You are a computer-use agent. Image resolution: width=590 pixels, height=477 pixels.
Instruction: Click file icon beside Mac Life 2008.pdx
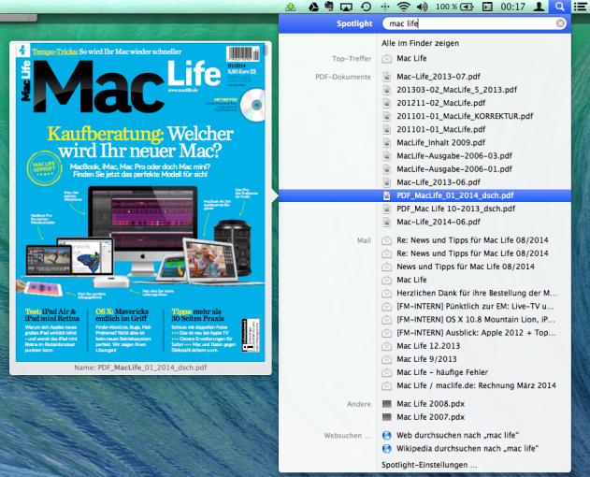386,404
